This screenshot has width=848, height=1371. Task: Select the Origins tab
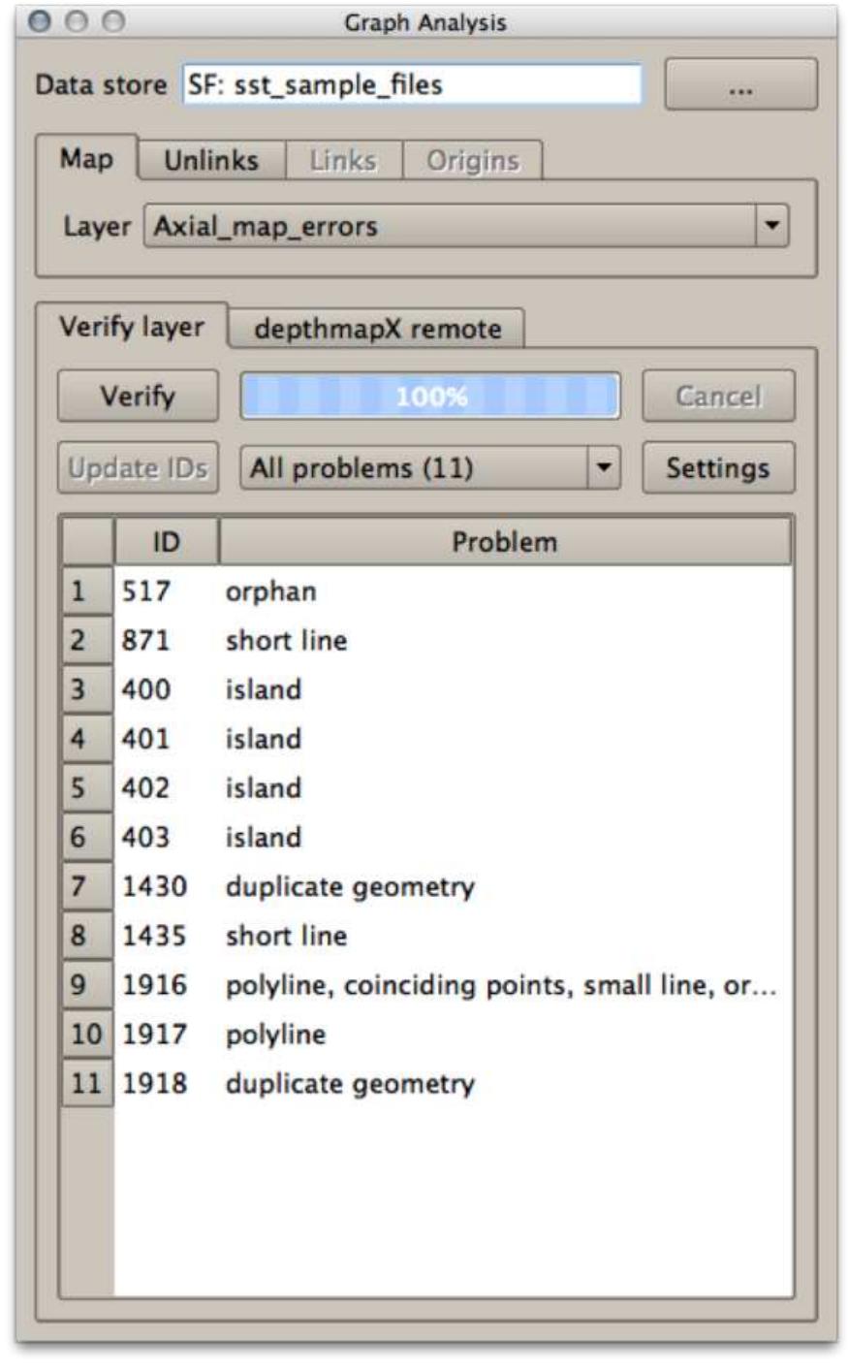click(473, 161)
